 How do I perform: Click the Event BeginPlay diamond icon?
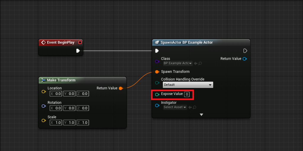coord(43,42)
